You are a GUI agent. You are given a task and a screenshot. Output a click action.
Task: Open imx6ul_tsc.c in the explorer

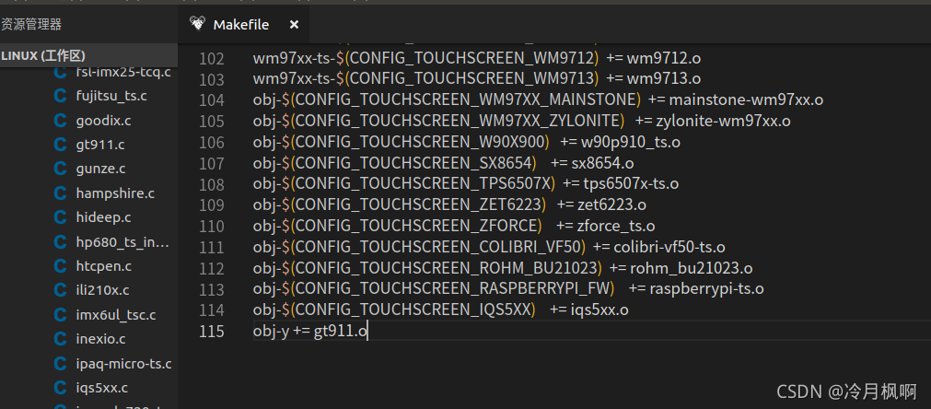[x=116, y=315]
